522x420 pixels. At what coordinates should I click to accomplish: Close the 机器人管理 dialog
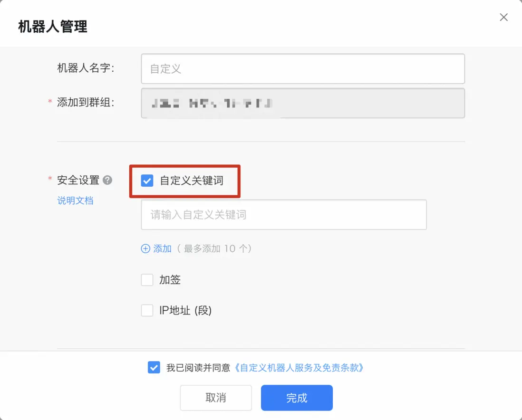point(503,18)
